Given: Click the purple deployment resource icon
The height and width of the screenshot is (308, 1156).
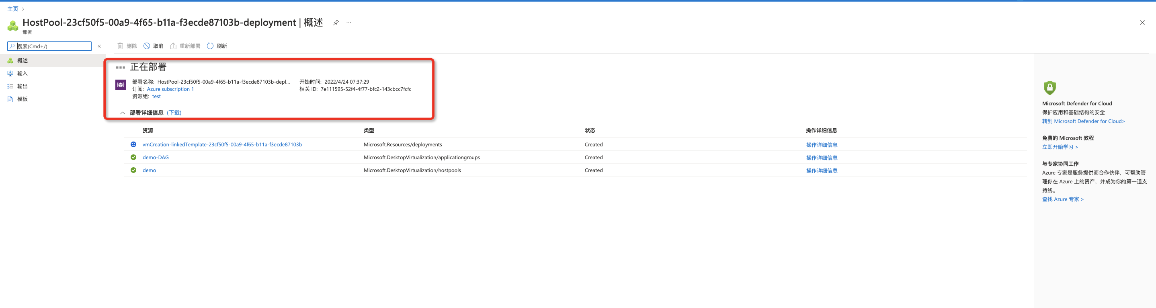Looking at the screenshot, I should pyautogui.click(x=121, y=85).
